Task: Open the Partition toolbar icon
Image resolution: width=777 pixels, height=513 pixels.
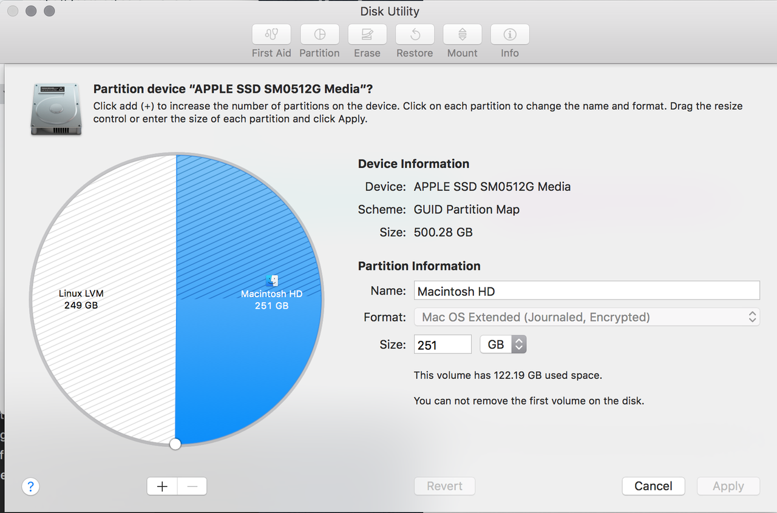Action: (319, 35)
